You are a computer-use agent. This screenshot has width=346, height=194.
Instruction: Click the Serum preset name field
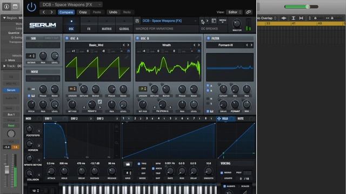(169, 21)
